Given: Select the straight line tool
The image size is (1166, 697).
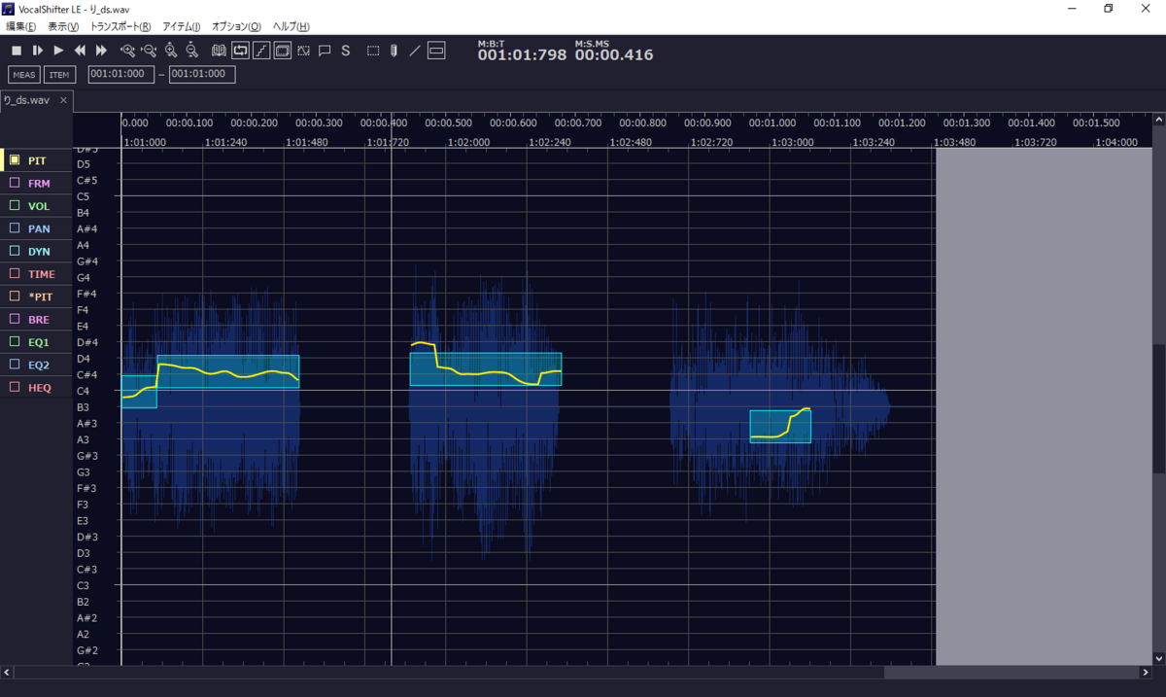Looking at the screenshot, I should [x=415, y=51].
